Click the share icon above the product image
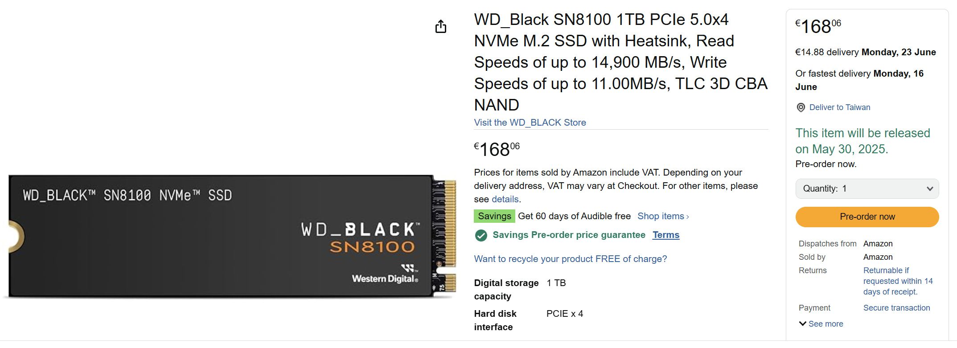The width and height of the screenshot is (957, 348). [x=440, y=27]
